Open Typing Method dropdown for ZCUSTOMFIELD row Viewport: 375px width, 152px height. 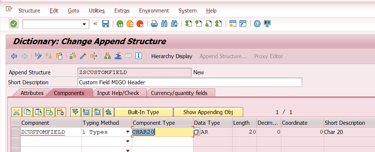click(x=128, y=132)
